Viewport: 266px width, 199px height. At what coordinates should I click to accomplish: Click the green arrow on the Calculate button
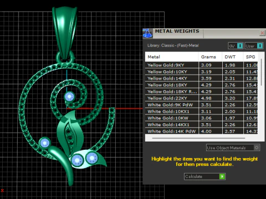pyautogui.click(x=222, y=176)
